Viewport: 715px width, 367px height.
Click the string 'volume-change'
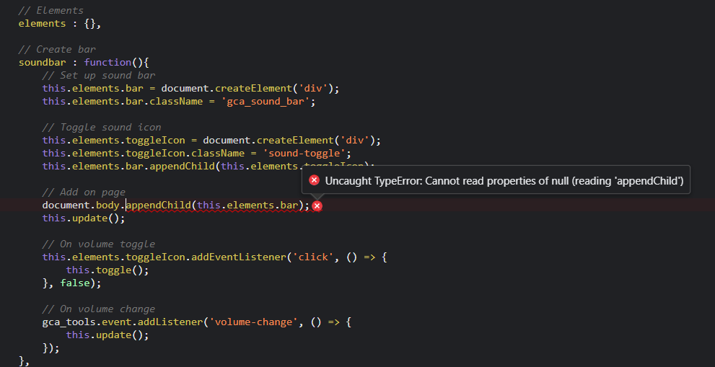[x=253, y=322]
